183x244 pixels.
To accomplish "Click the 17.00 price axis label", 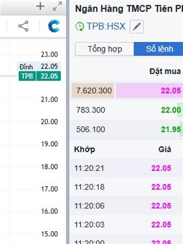I will [x=49, y=189].
